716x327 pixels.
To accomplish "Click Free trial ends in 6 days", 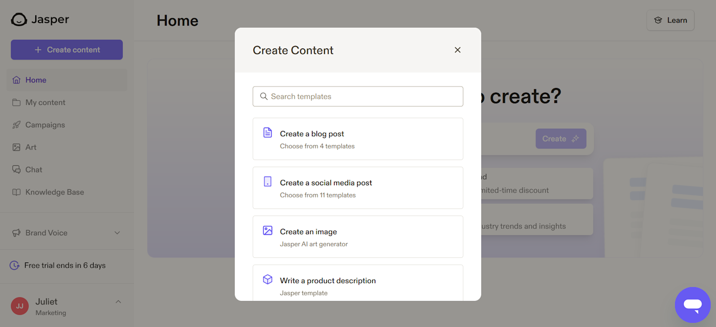I will (x=65, y=266).
